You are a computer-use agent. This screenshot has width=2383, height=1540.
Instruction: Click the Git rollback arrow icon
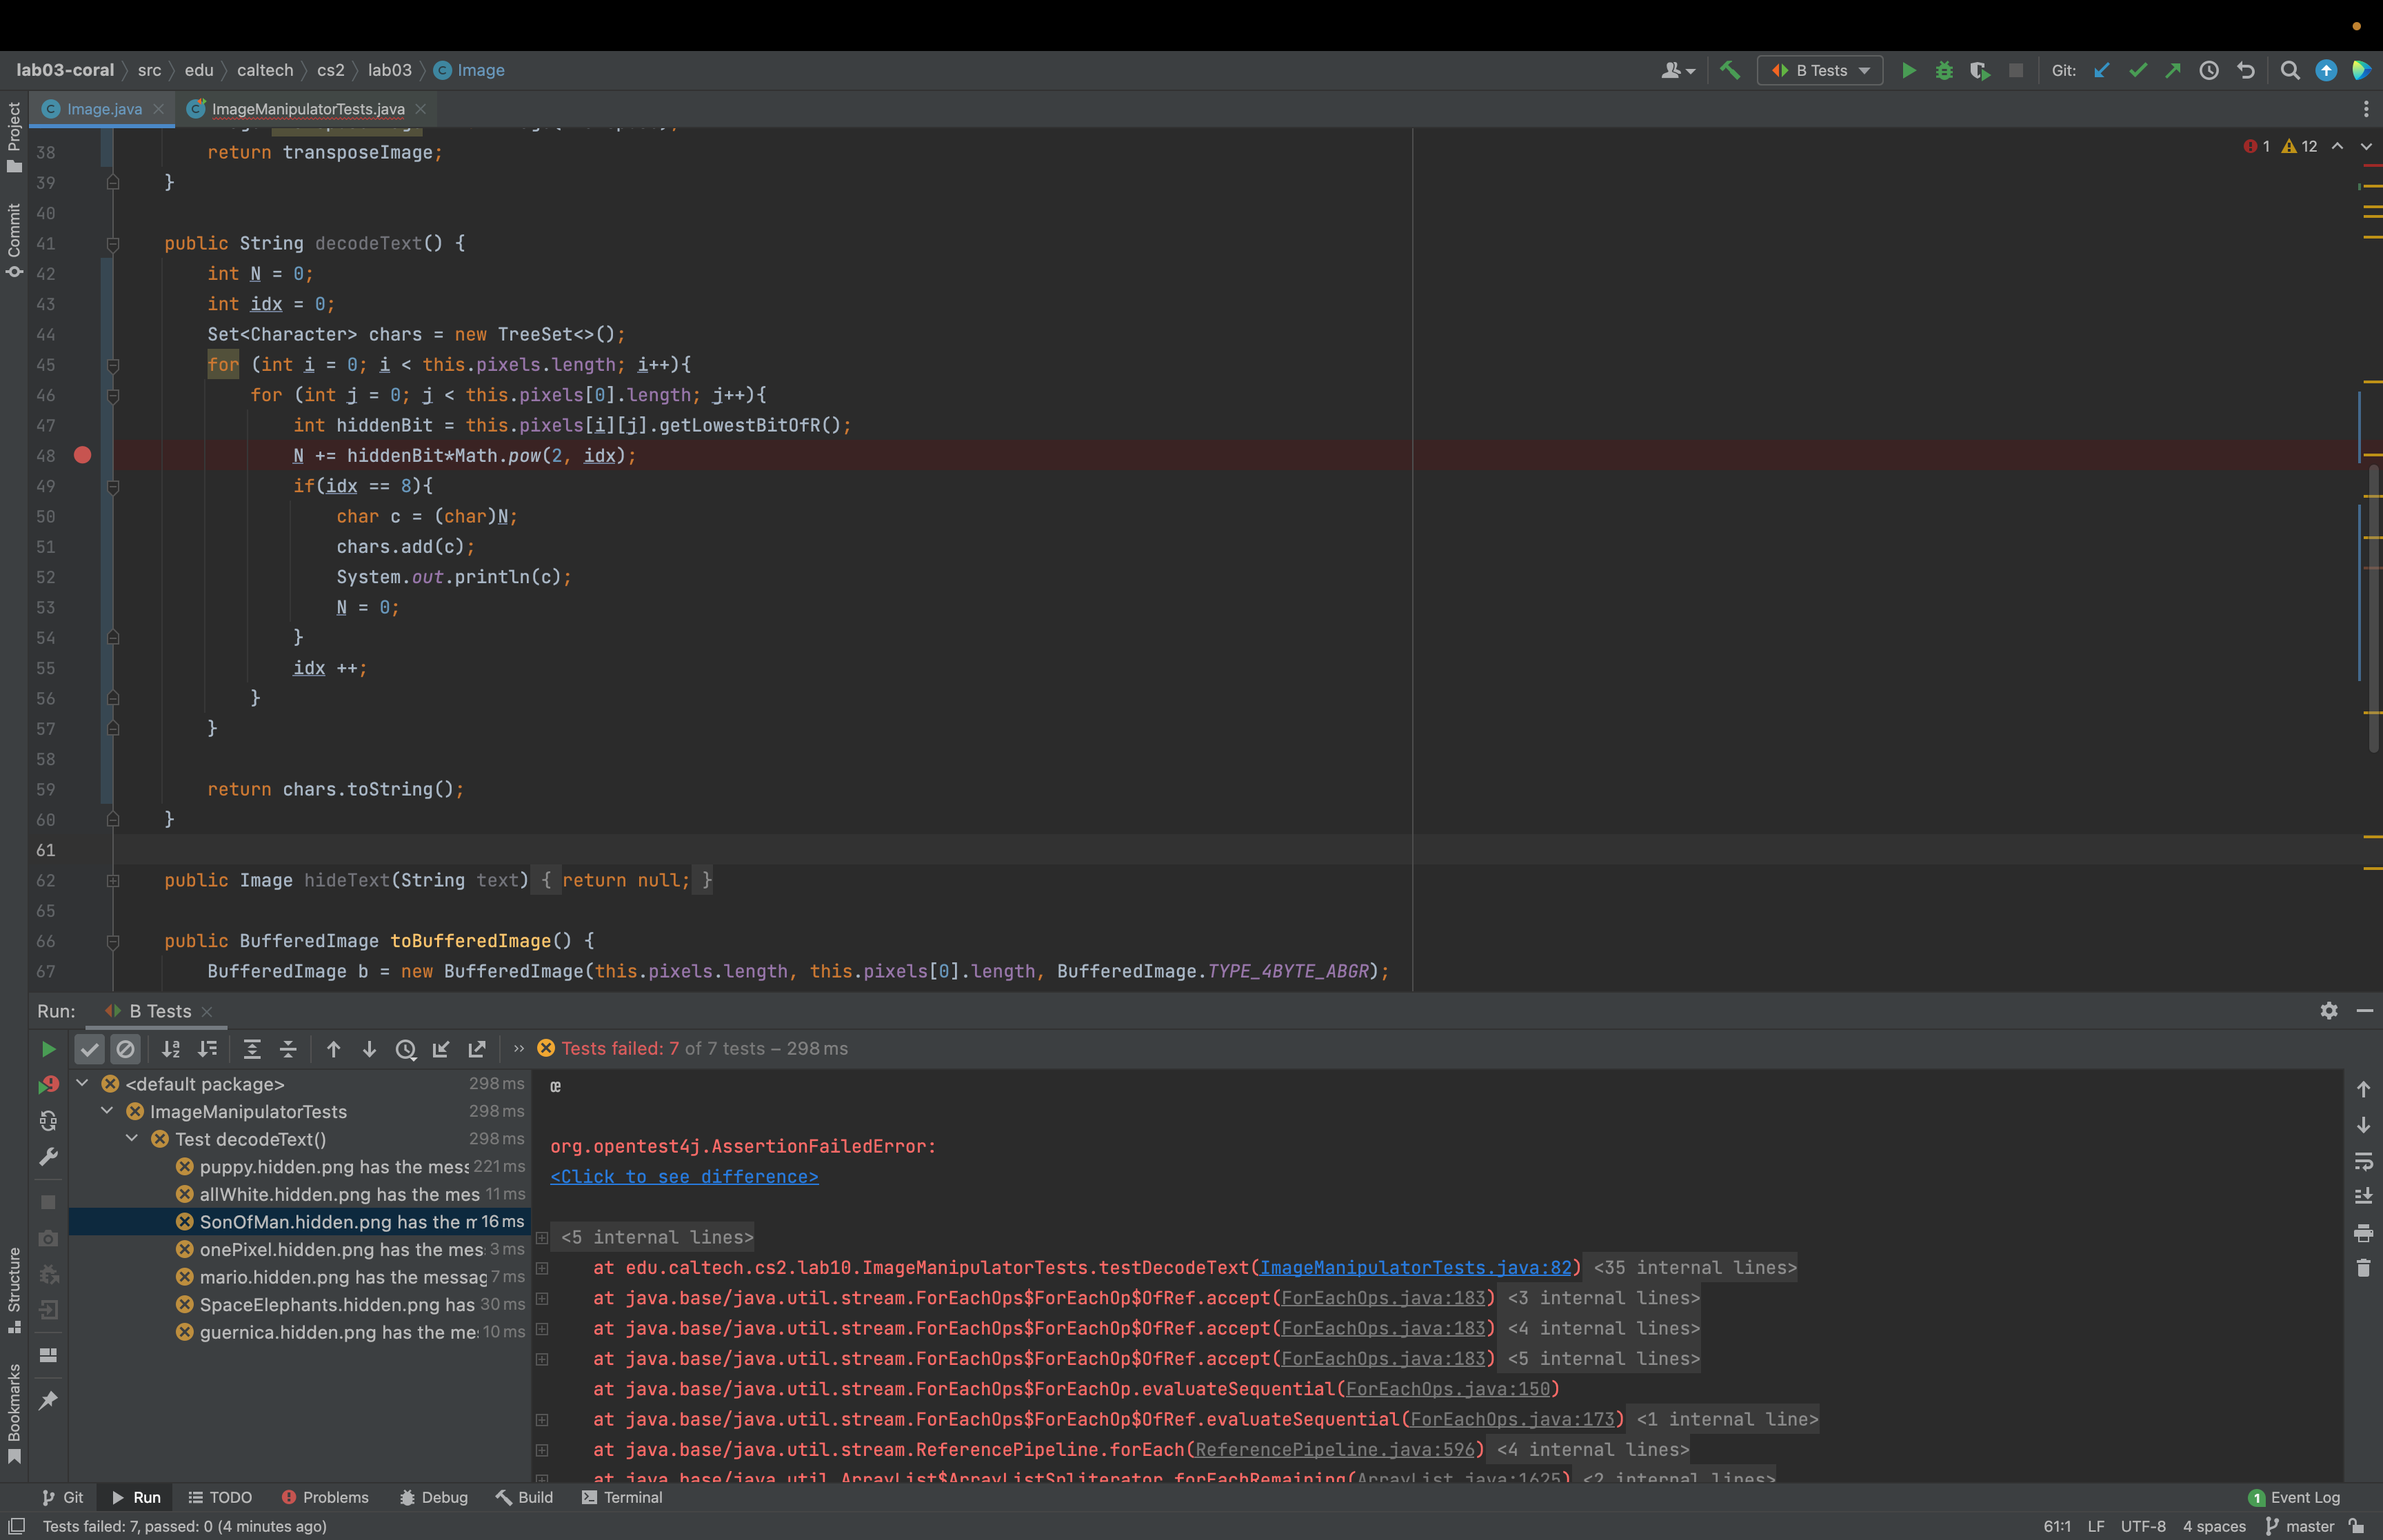pyautogui.click(x=2246, y=70)
